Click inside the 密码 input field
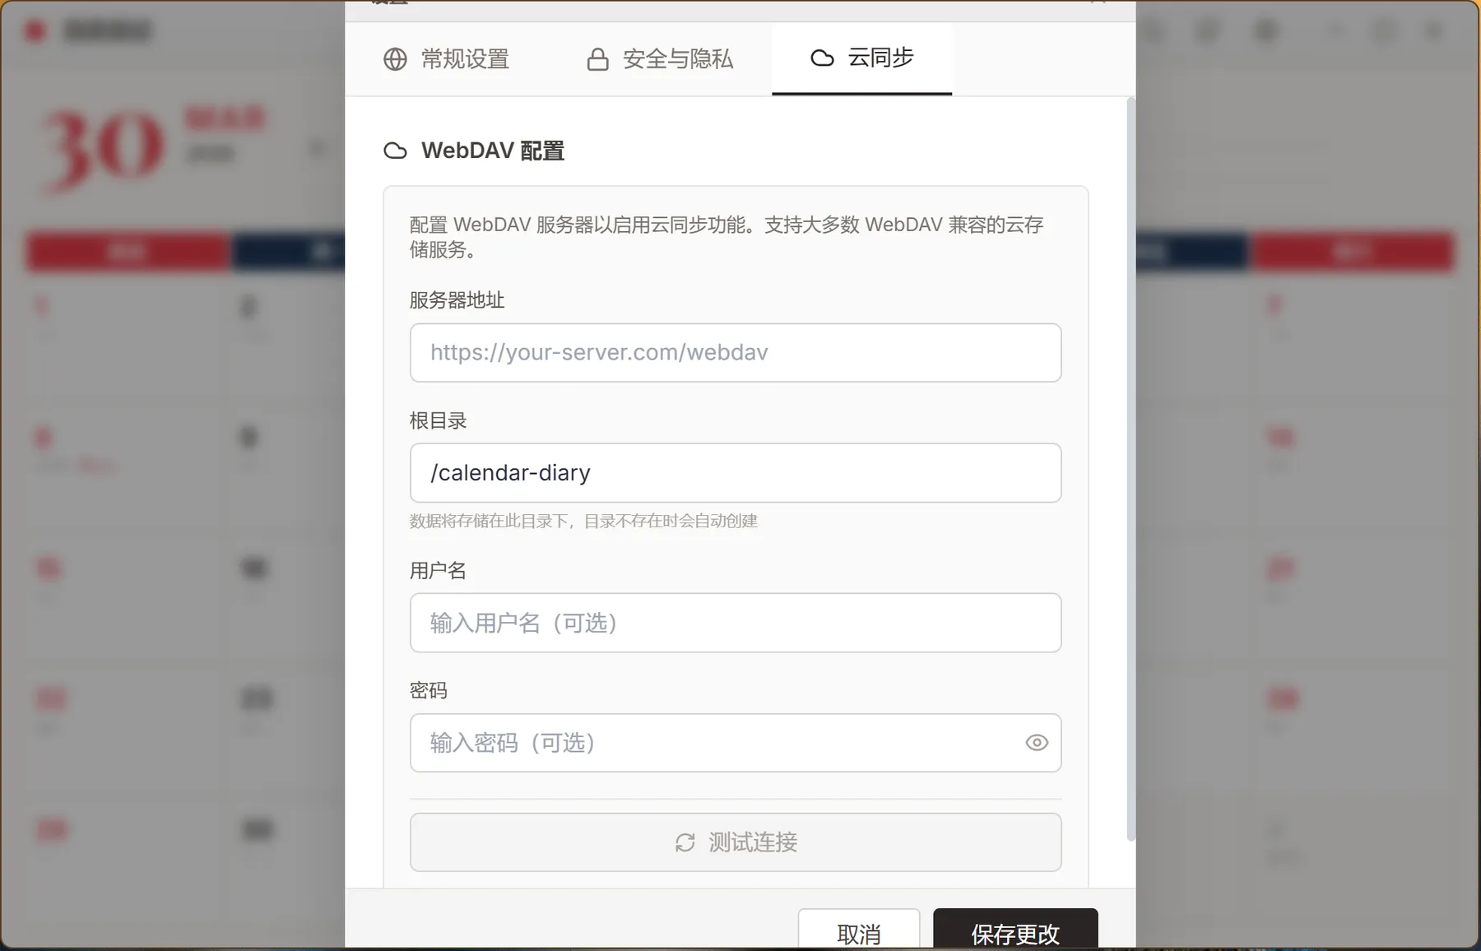The height and width of the screenshot is (951, 1481). 716,743
